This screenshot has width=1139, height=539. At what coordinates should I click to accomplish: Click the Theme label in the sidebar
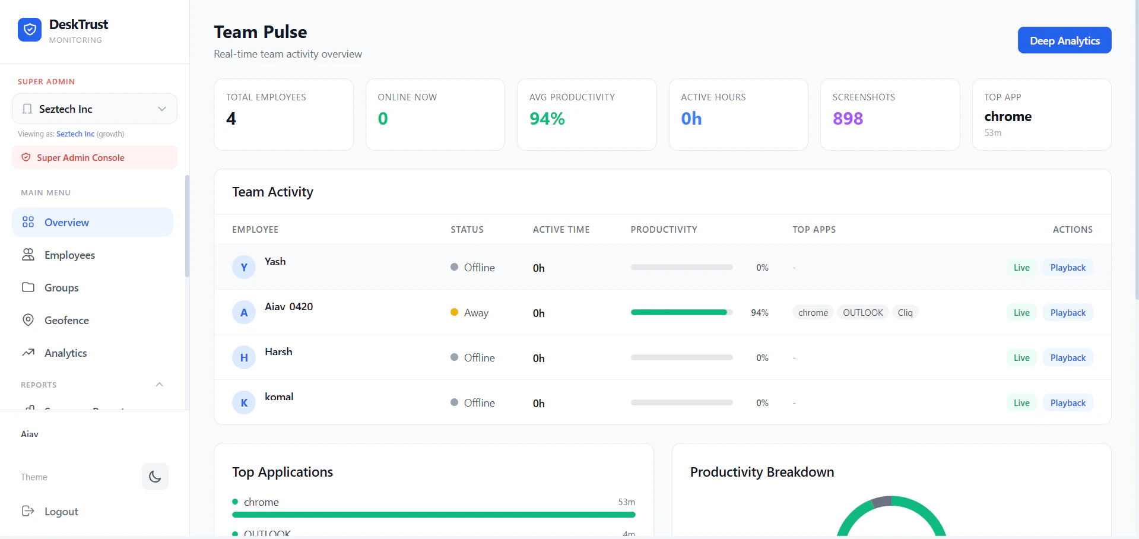34,477
